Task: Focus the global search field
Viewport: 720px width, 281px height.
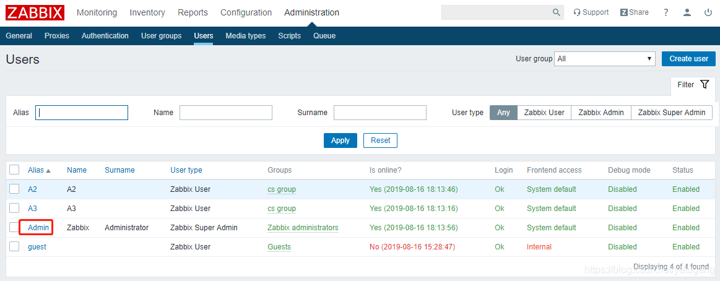Action: [x=502, y=12]
